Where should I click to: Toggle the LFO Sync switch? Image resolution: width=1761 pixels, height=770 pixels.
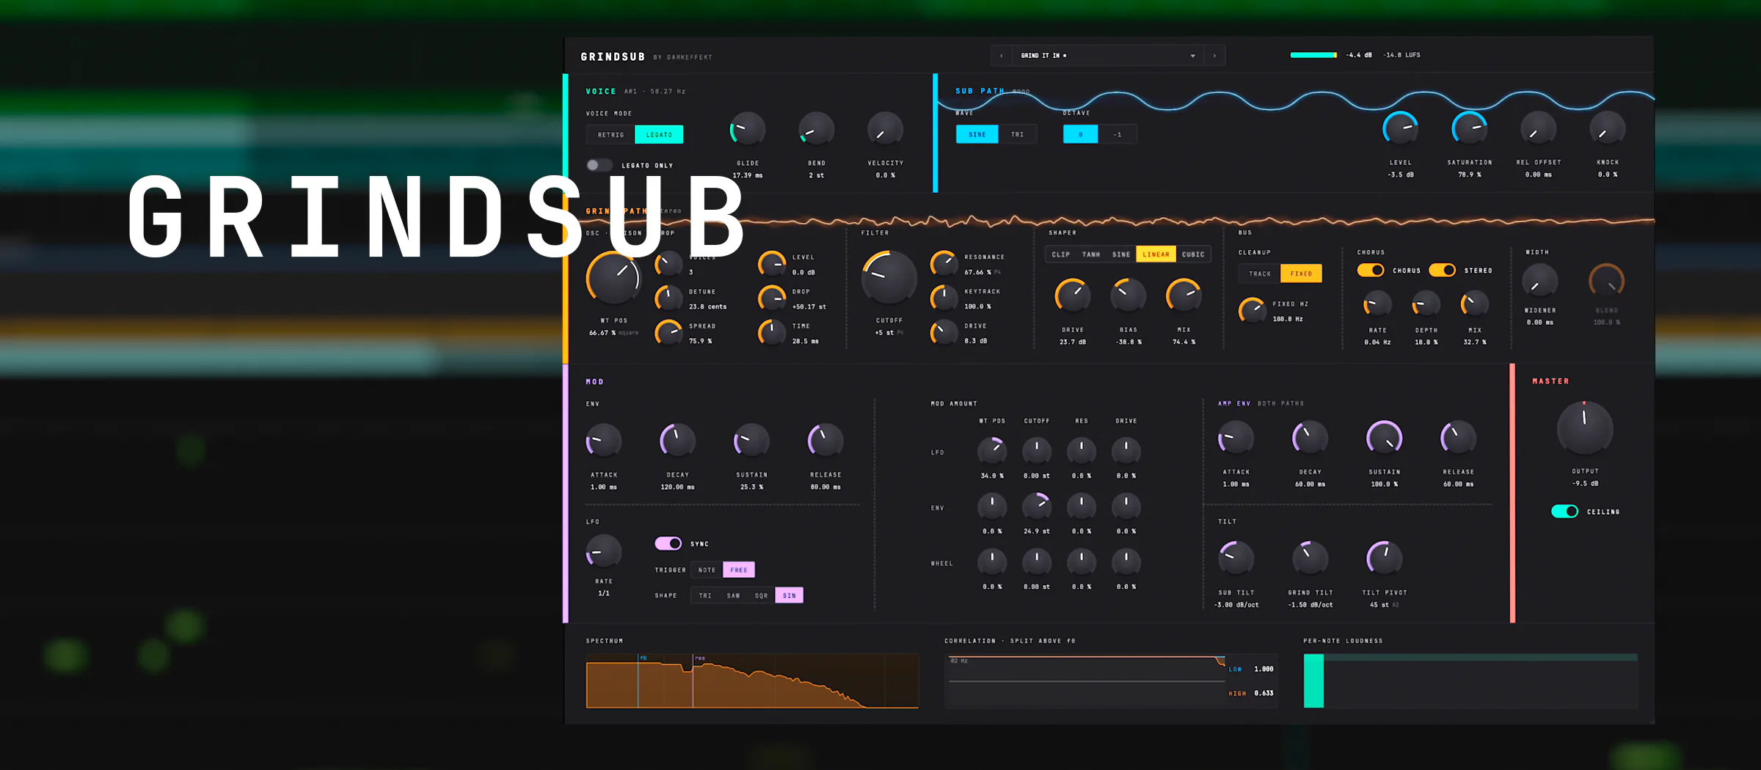click(668, 543)
